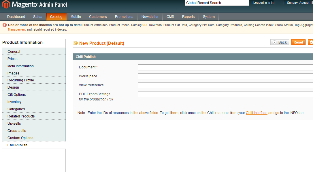The width and height of the screenshot is (313, 172).
Task: Switch to the Design tab
Action: [34, 87]
